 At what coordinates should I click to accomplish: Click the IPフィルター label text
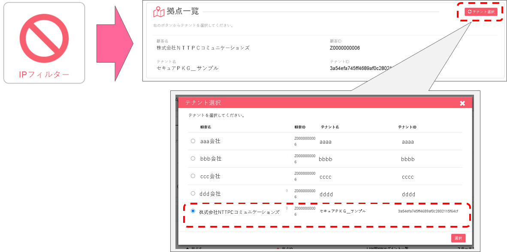(44, 75)
